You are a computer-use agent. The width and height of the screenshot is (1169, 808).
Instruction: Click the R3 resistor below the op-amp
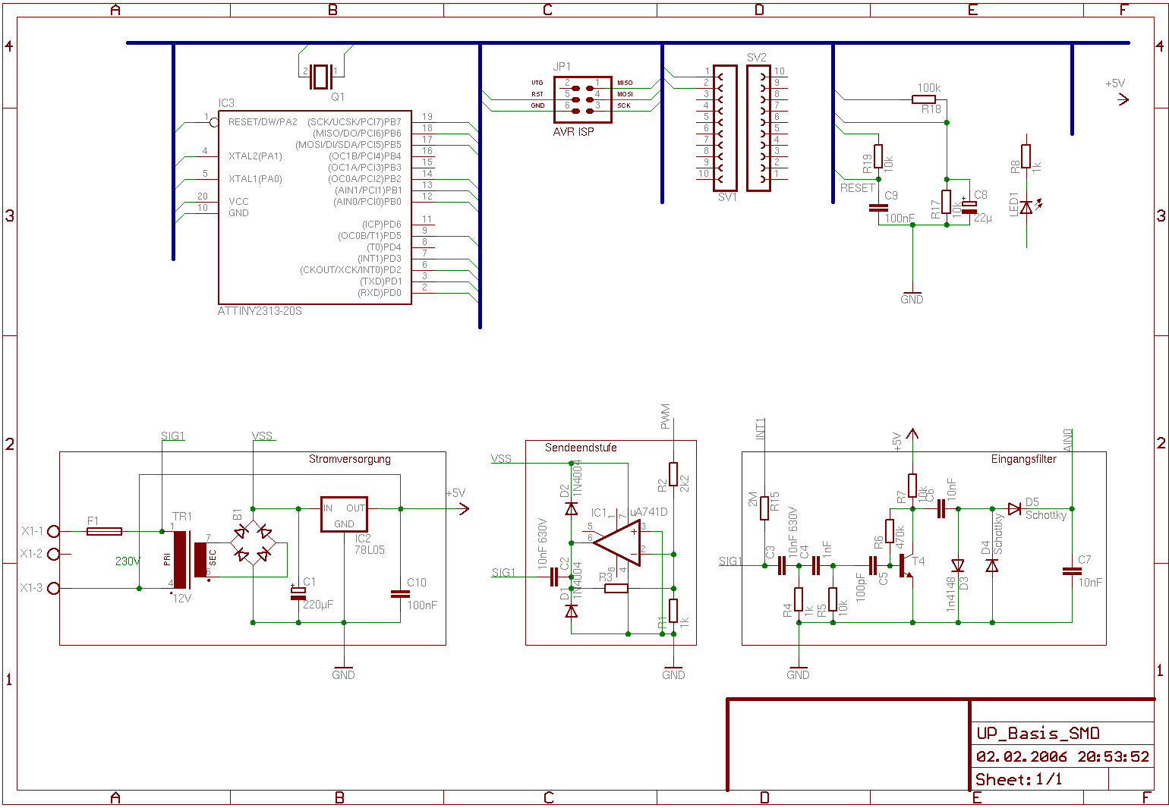pyautogui.click(x=616, y=588)
